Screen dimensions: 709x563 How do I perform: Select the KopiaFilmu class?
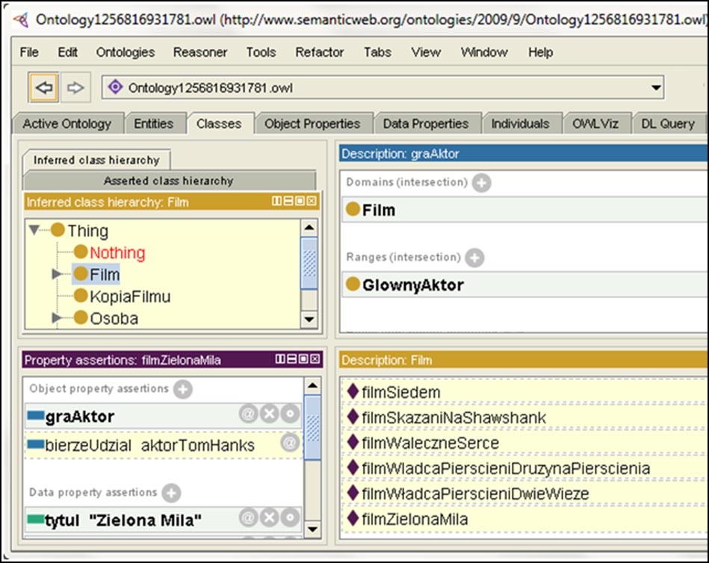[129, 296]
